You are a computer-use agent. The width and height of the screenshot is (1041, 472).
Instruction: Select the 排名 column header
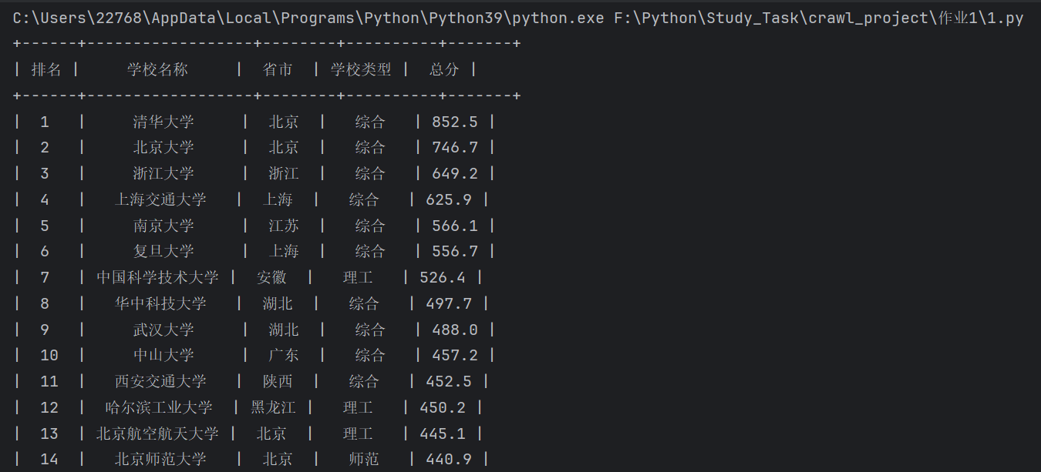46,69
